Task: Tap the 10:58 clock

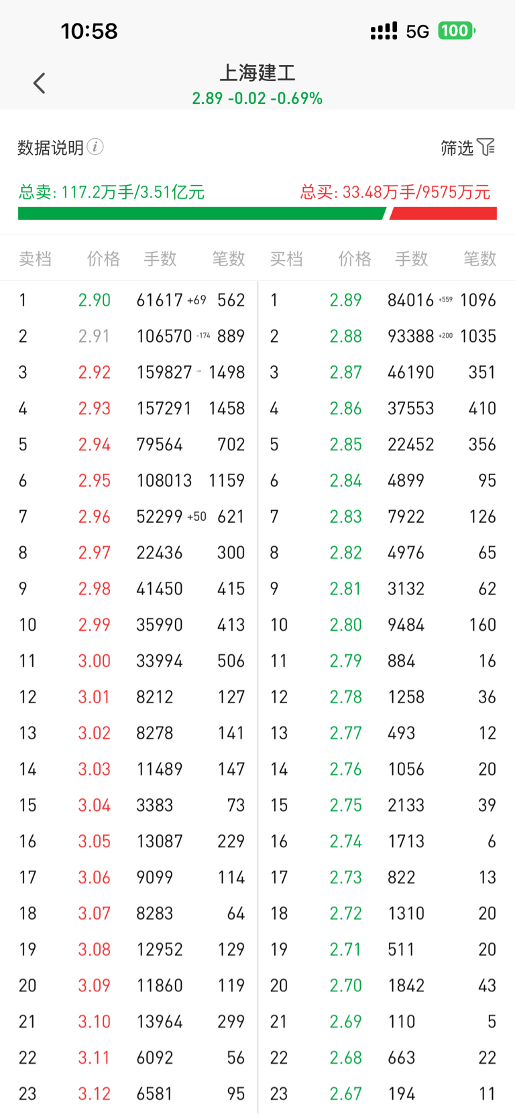Action: tap(89, 31)
